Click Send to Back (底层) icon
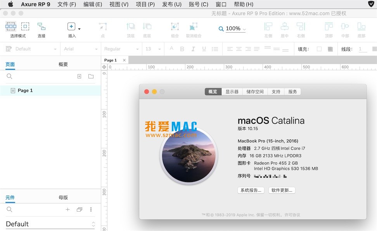 [x=147, y=26]
